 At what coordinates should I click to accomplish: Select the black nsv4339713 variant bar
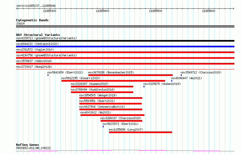125,41
